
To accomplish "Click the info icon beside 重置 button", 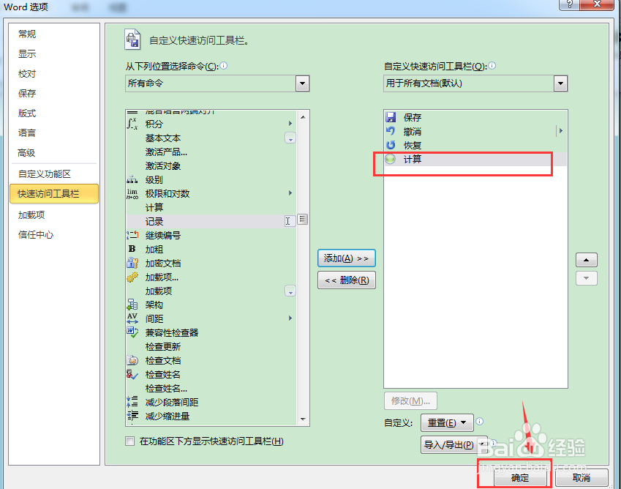I will (x=480, y=421).
